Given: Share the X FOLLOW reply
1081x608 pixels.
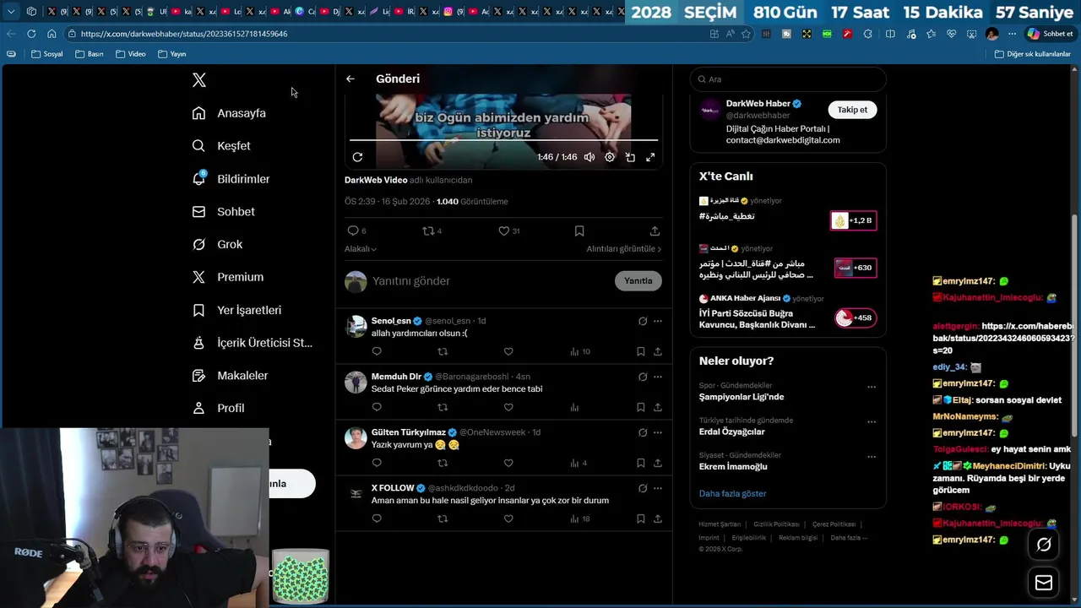Looking at the screenshot, I should [658, 518].
